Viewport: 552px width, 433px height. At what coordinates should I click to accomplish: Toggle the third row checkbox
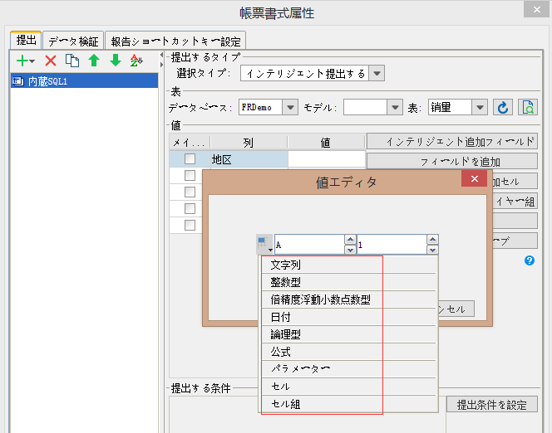[x=190, y=192]
